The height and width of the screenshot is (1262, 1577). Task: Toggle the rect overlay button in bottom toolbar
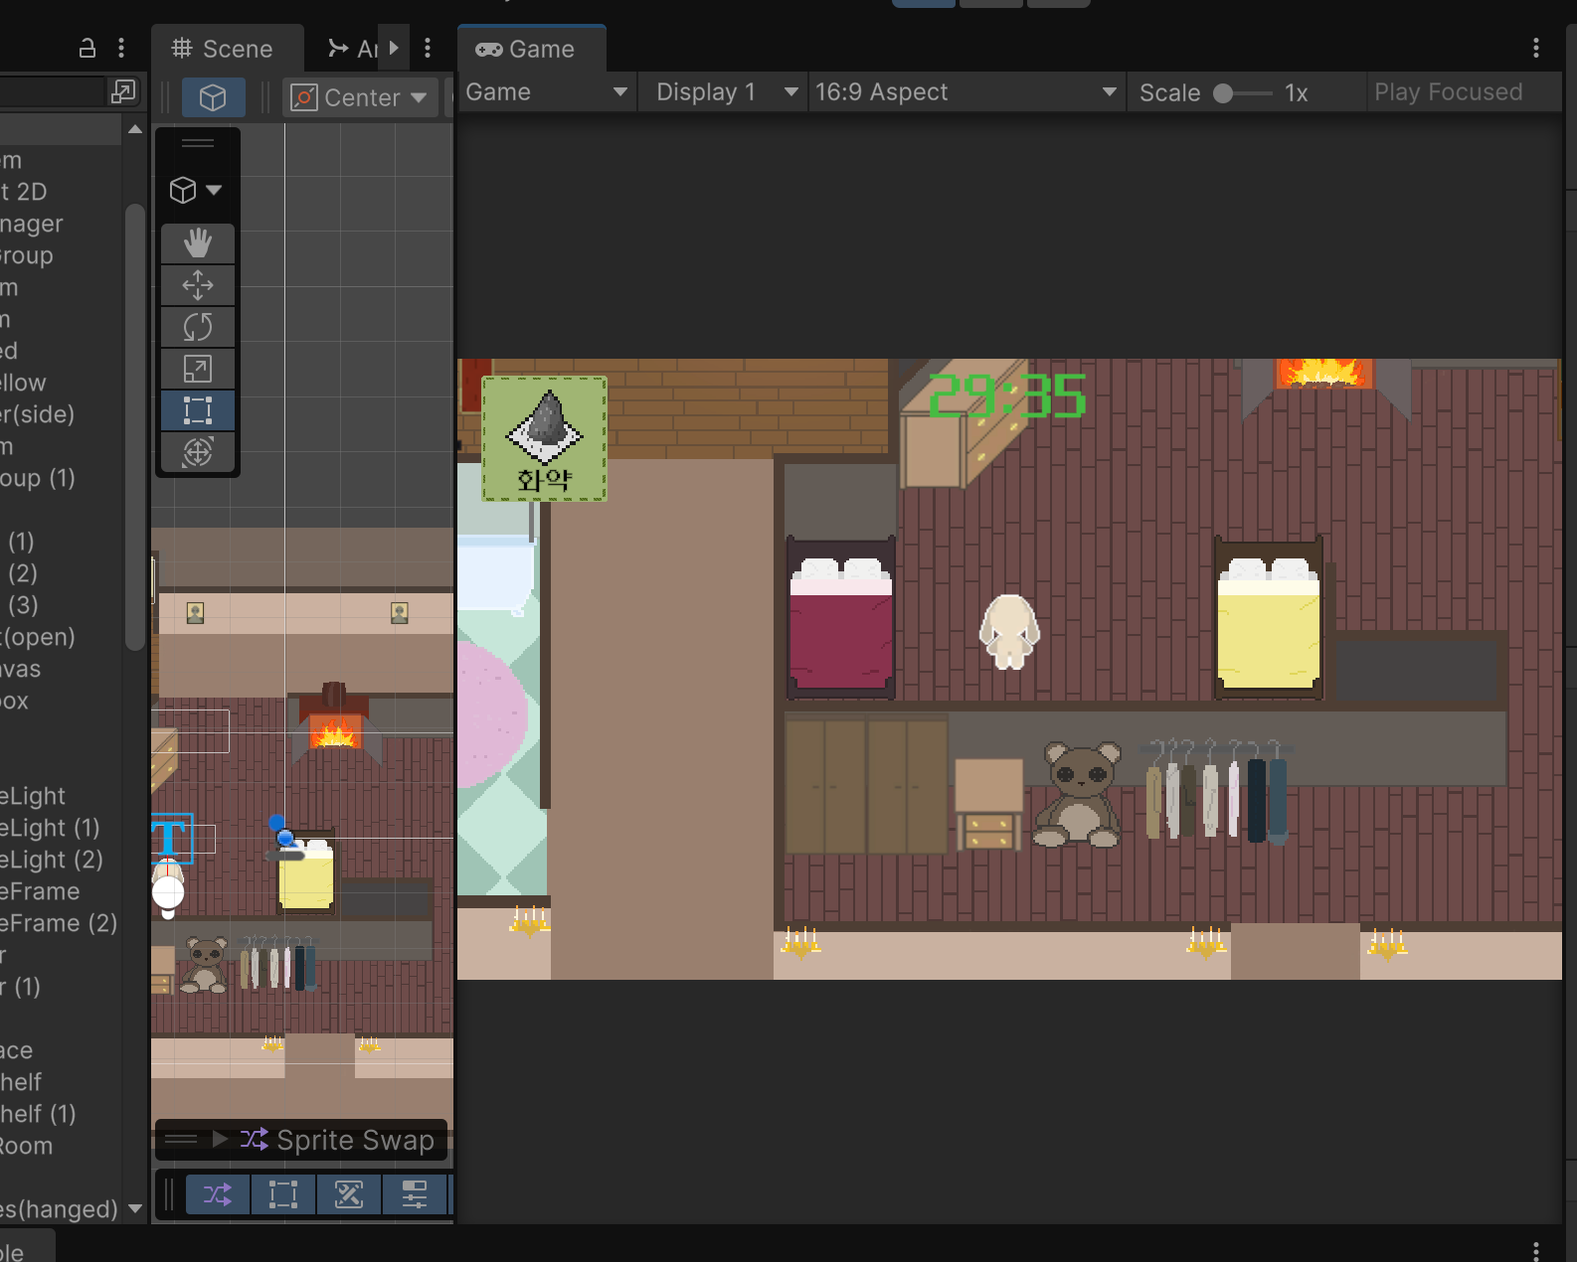click(283, 1194)
